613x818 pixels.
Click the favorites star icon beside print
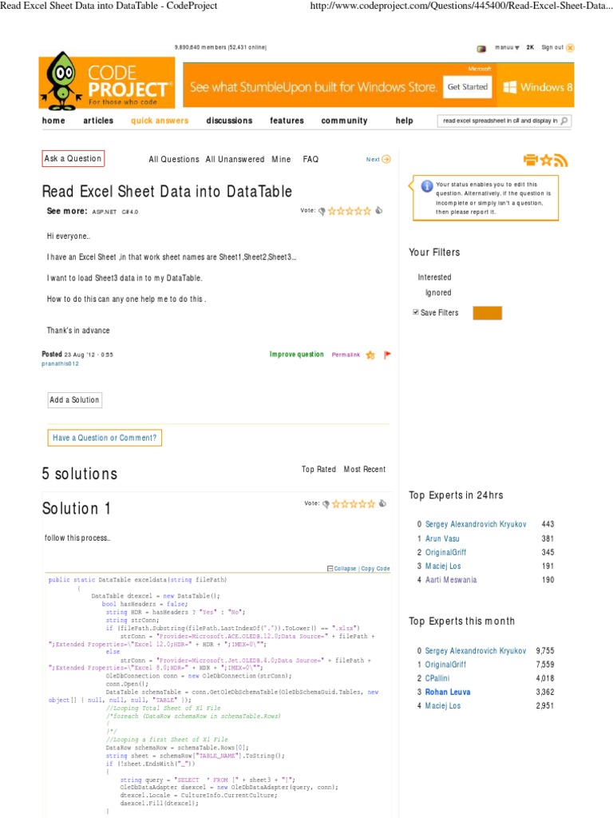click(546, 160)
